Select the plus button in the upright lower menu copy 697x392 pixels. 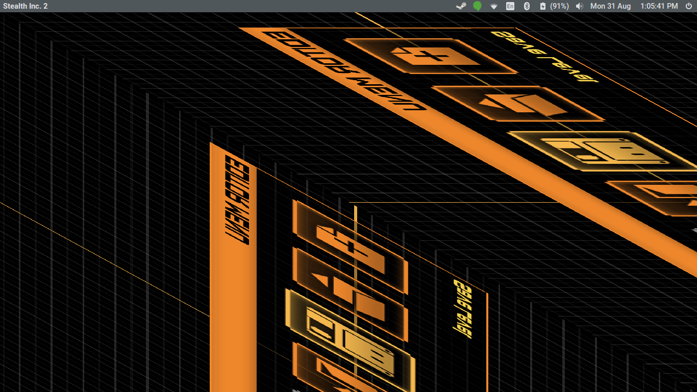tap(350, 247)
